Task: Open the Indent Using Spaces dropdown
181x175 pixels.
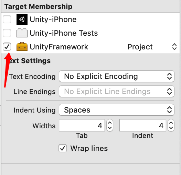Action: 116,110
